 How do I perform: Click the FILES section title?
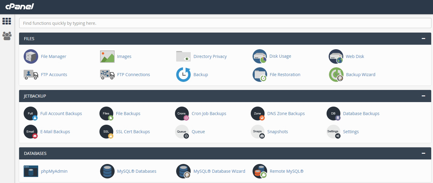(29, 39)
